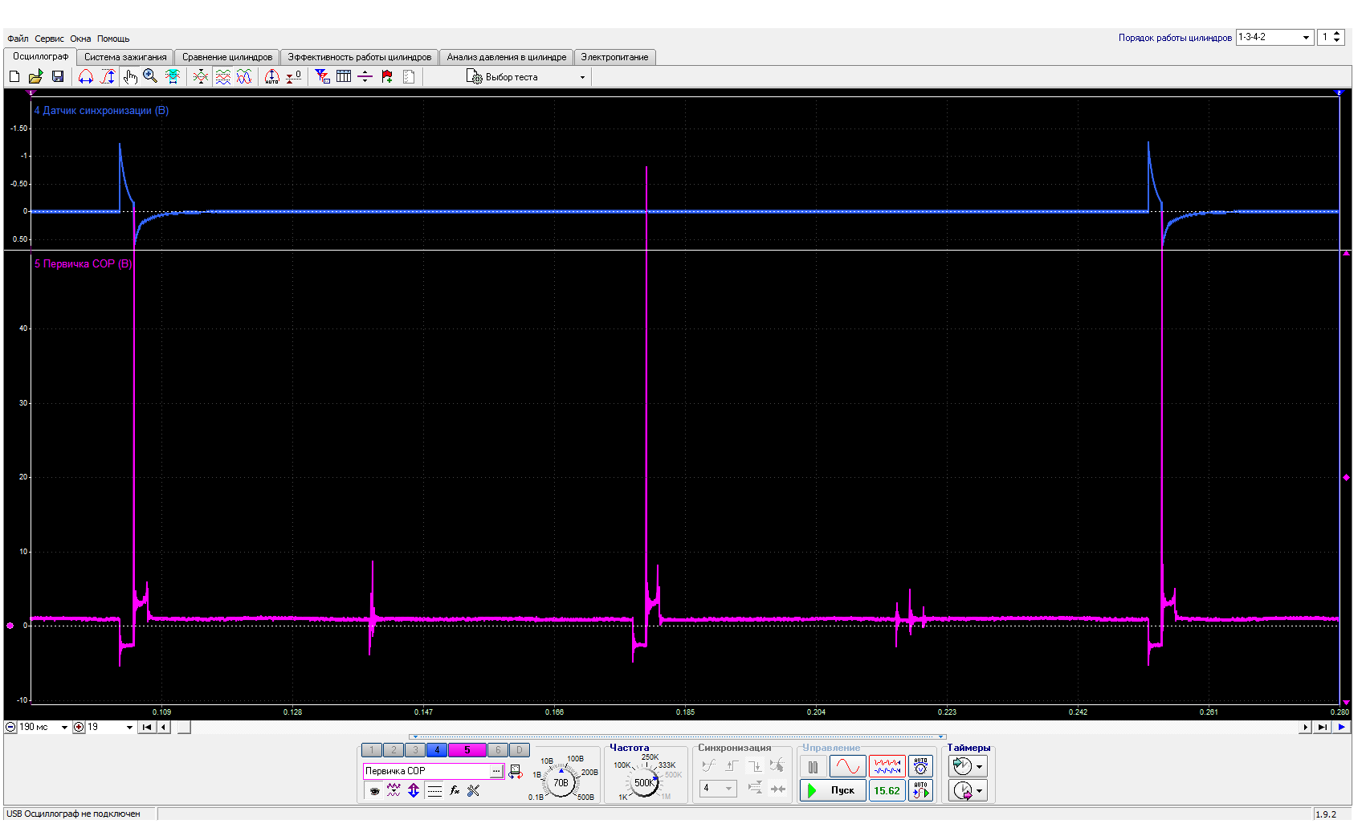Click the purple measurement rulers icon

click(x=365, y=76)
